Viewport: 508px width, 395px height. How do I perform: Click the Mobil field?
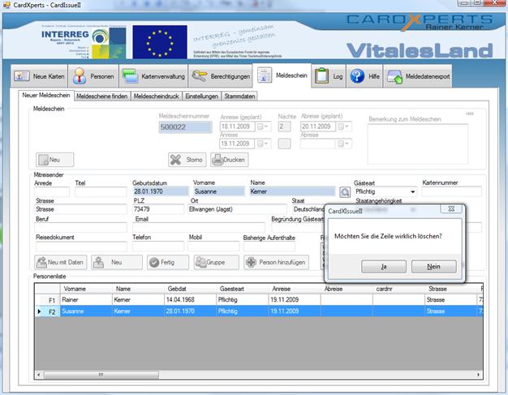click(213, 247)
